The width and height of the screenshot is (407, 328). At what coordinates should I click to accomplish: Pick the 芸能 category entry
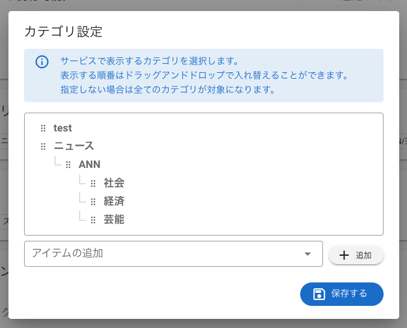click(x=114, y=220)
